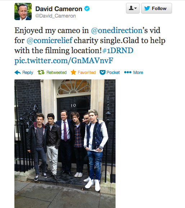
Task: Click the blue verified badge icon
Action: (87, 9)
